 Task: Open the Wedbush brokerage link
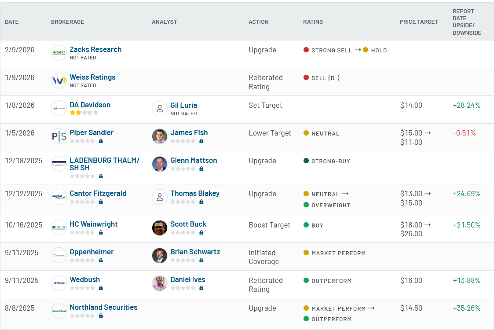point(84,280)
